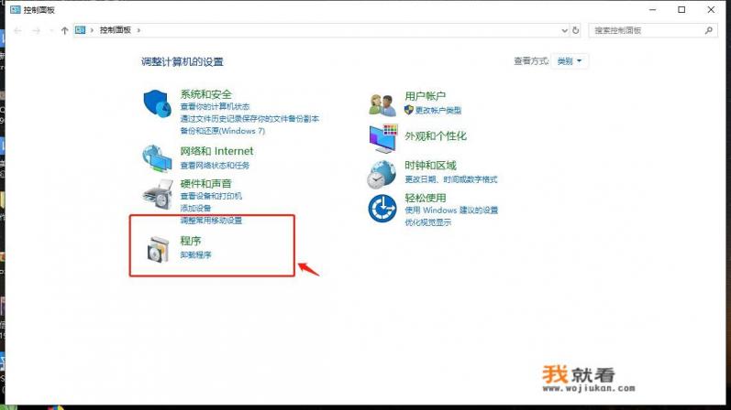Expand the address bar history dropdown arrow
This screenshot has height=410, width=731.
[561, 30]
